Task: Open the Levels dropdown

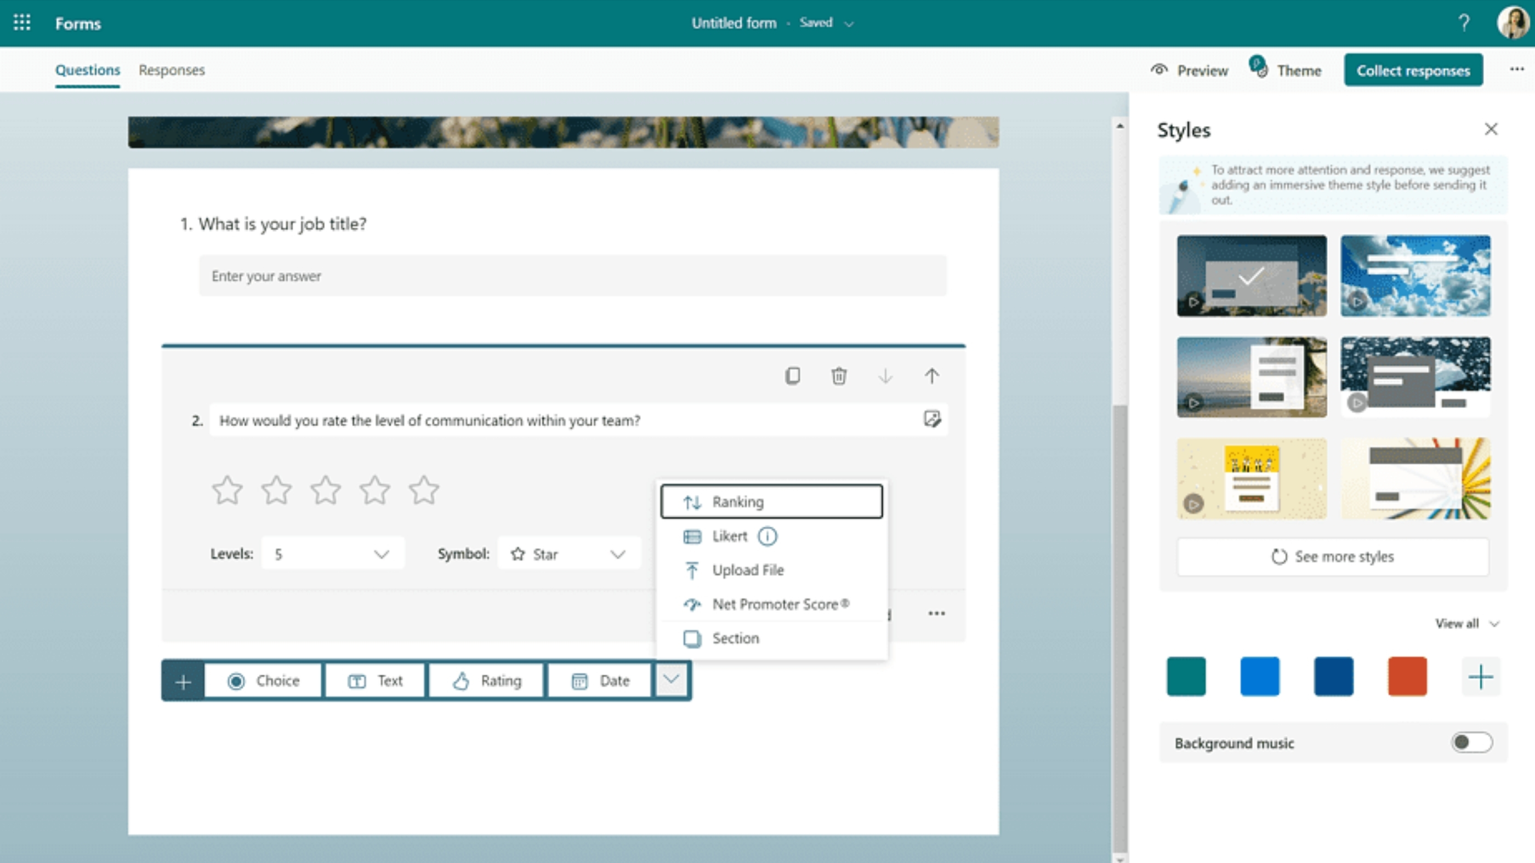Action: point(333,554)
